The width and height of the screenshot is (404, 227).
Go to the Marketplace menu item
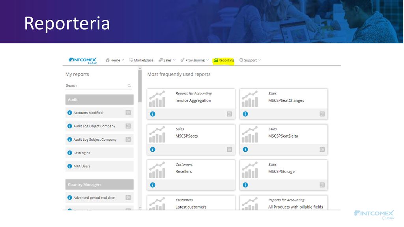141,60
